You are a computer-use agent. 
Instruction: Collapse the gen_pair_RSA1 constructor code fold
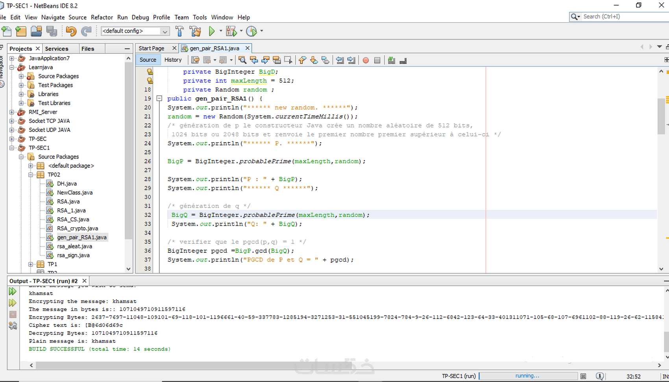(x=159, y=98)
